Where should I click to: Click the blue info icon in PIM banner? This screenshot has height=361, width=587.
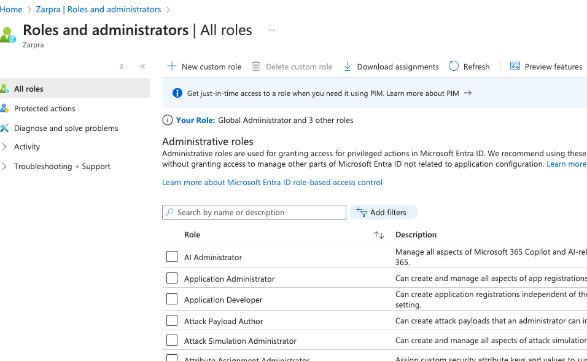click(x=177, y=93)
